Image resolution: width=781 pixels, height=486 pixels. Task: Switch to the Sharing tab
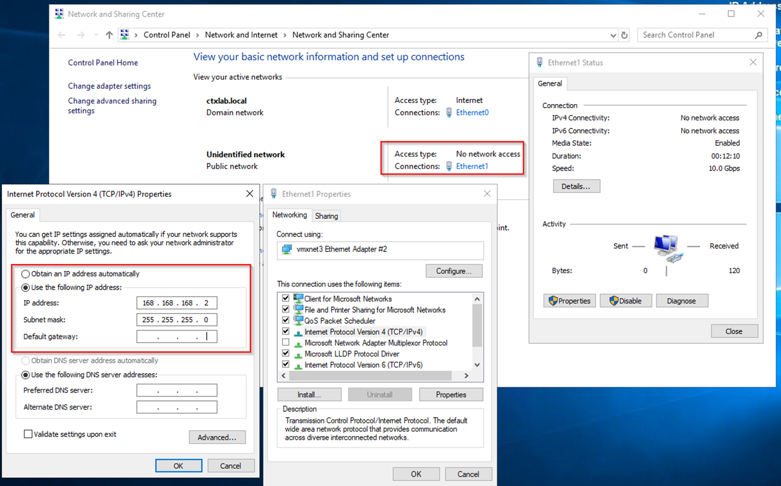point(326,216)
